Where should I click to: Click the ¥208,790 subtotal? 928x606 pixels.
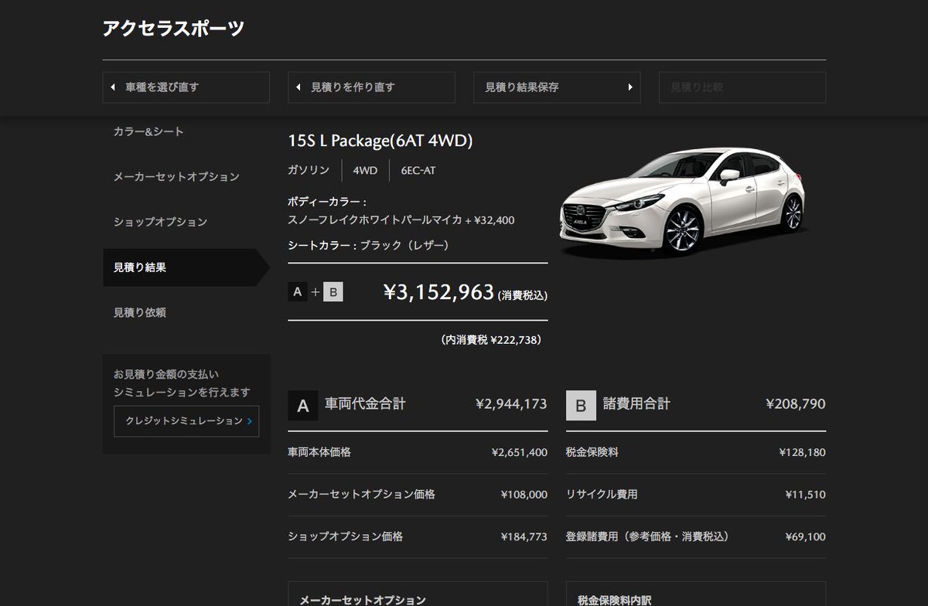796,403
